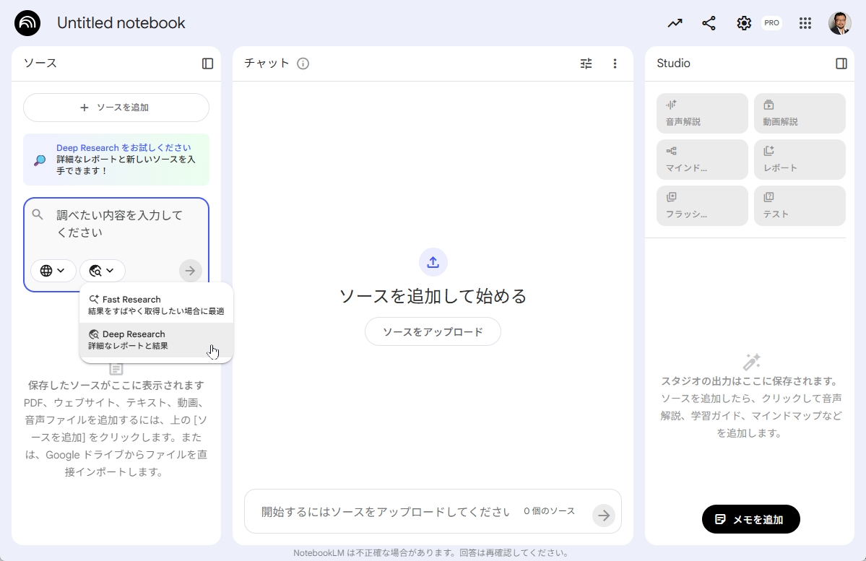This screenshot has height=561, width=866.
Task: Create a マインドマップ mind map
Action: (x=701, y=160)
